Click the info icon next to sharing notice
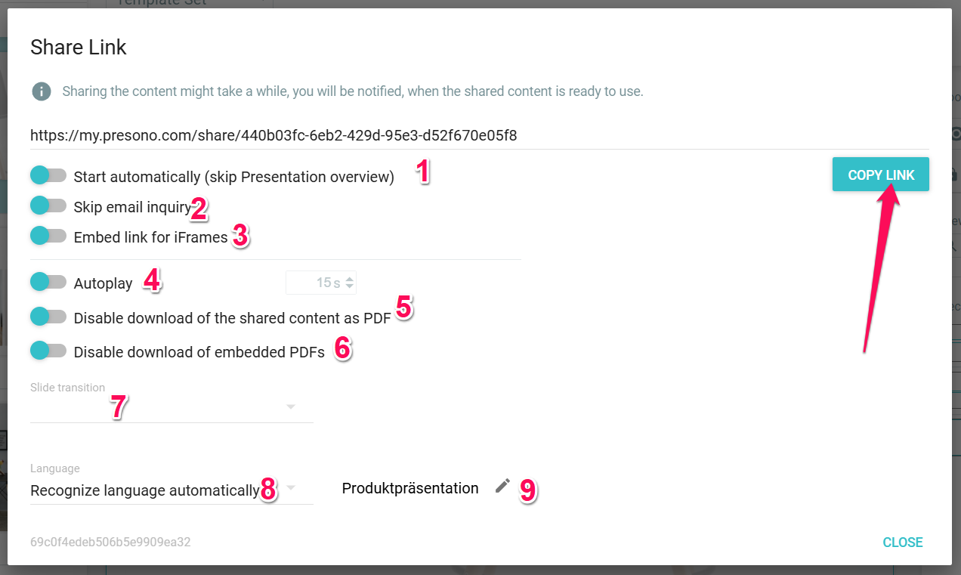 tap(41, 92)
